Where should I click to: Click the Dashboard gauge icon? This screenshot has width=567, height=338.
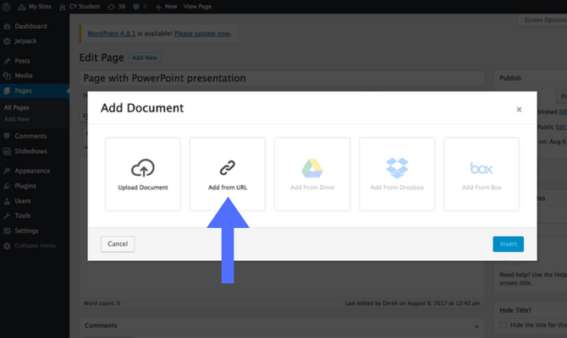point(7,26)
